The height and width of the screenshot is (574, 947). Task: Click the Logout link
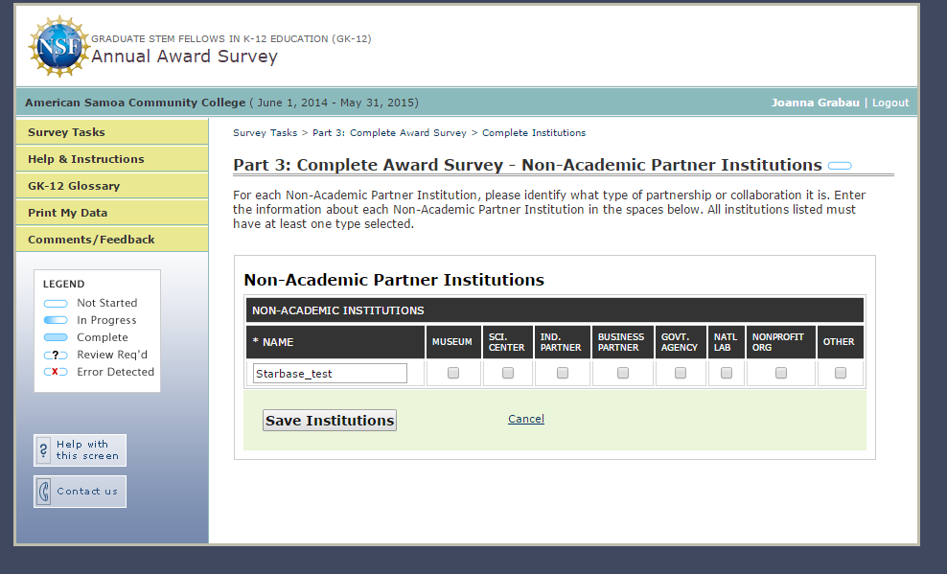[890, 103]
